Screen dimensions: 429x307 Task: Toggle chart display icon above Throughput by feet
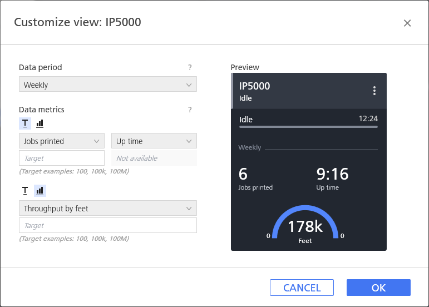40,191
